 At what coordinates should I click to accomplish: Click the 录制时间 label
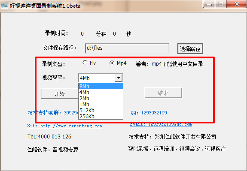tap(56, 33)
